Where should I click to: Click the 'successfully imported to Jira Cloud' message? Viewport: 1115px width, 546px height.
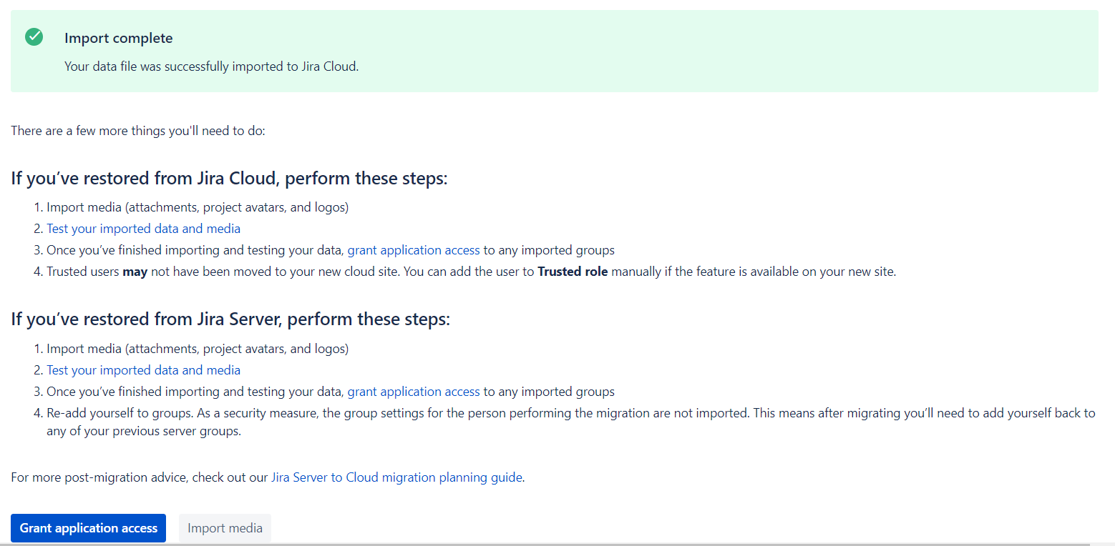click(x=211, y=66)
